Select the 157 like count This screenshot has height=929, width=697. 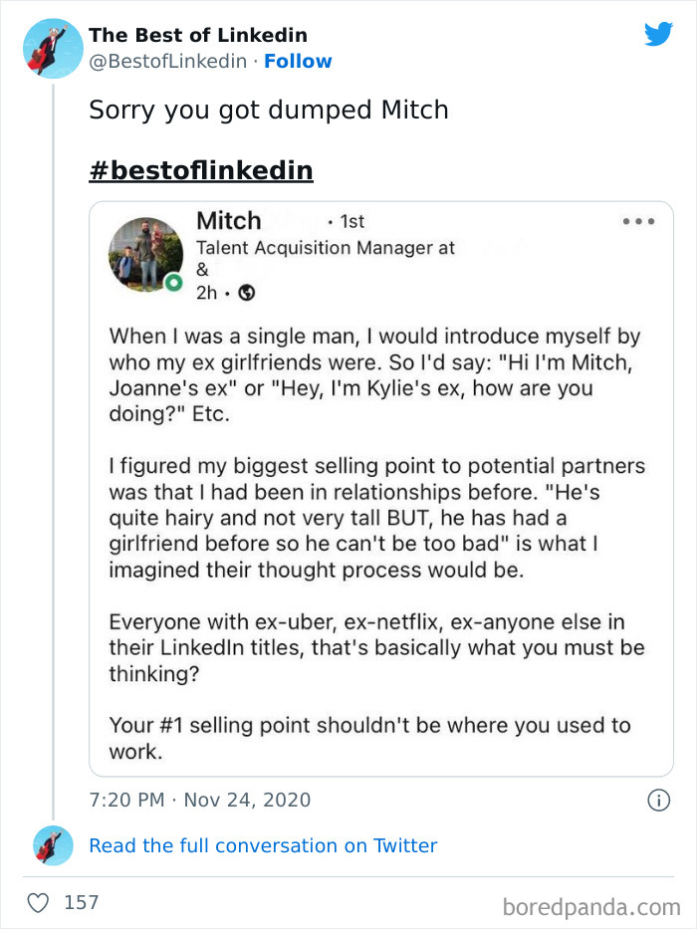(82, 902)
